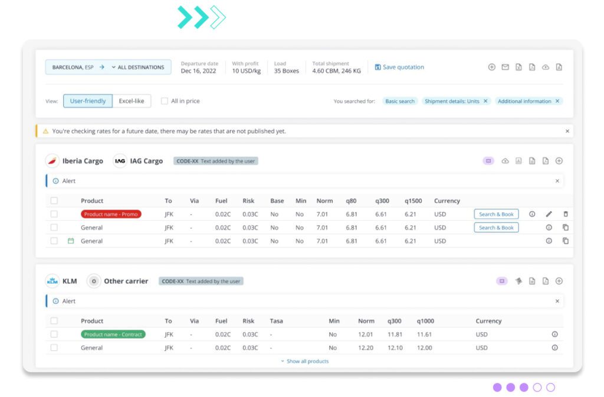Expand Show all products under KLM
Screen dimensions: 604x397
pyautogui.click(x=304, y=361)
